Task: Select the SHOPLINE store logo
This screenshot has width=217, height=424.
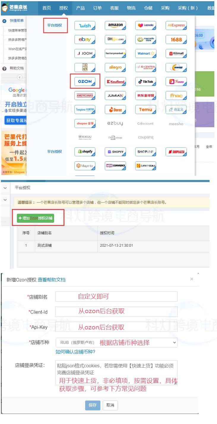Action: [x=146, y=152]
